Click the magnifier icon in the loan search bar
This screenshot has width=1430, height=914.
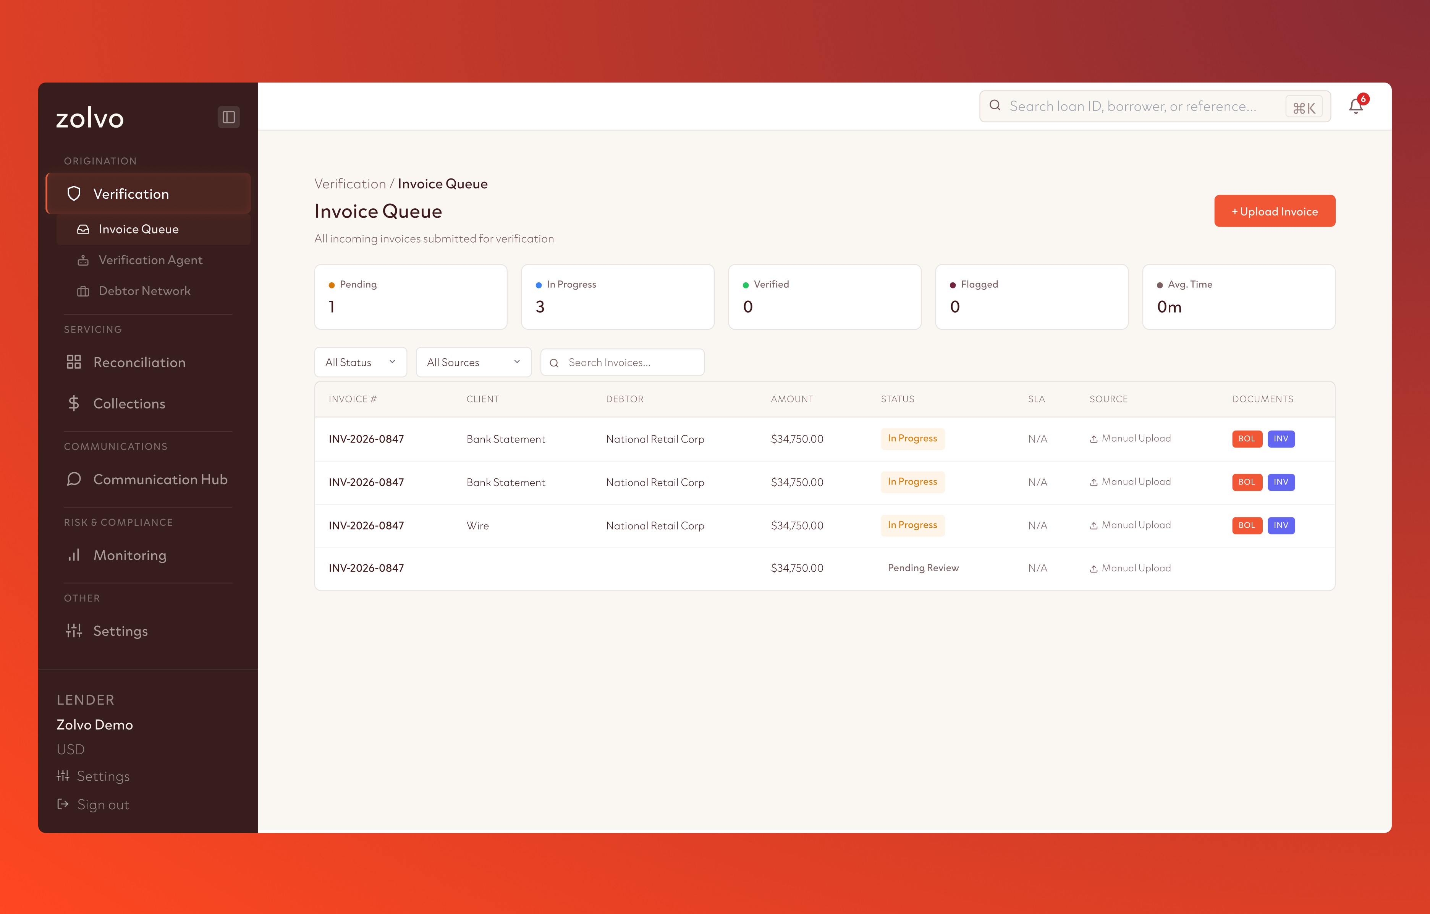995,106
